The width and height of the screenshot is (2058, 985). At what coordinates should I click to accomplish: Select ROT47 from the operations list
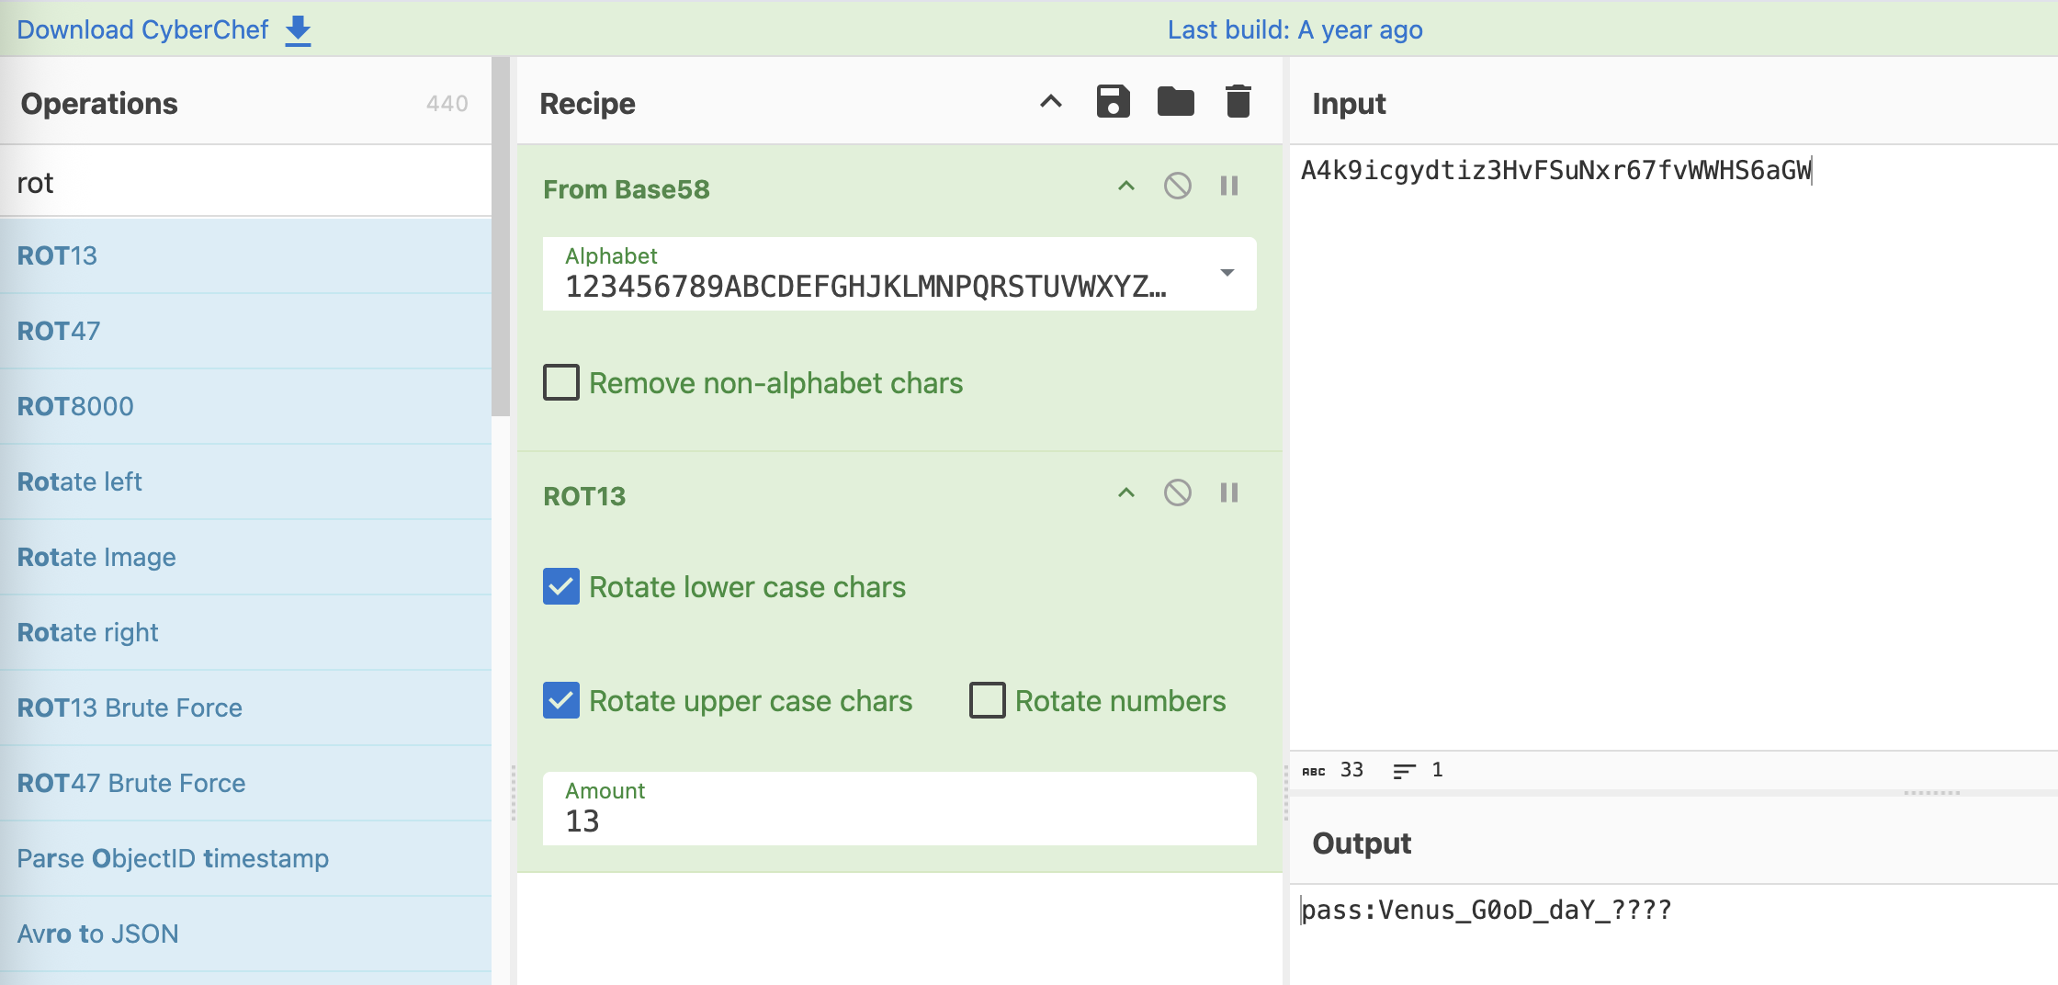59,331
